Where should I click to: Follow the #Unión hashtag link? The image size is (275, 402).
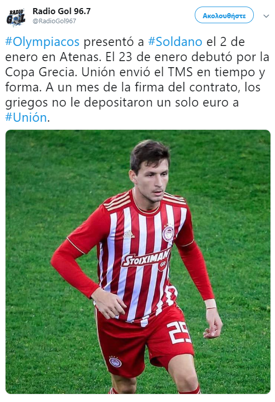(26, 118)
